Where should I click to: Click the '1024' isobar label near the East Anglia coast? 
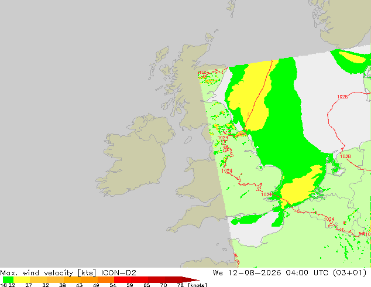[266, 194]
